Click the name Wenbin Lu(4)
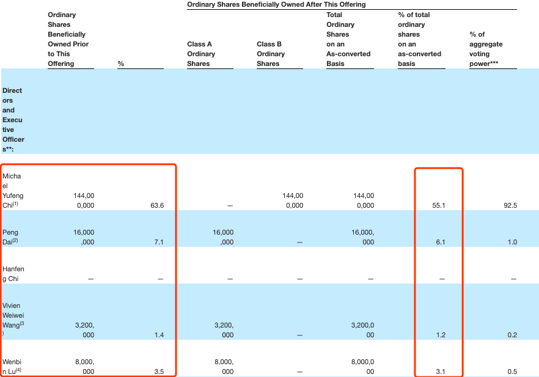This screenshot has width=539, height=377. pyautogui.click(x=12, y=367)
